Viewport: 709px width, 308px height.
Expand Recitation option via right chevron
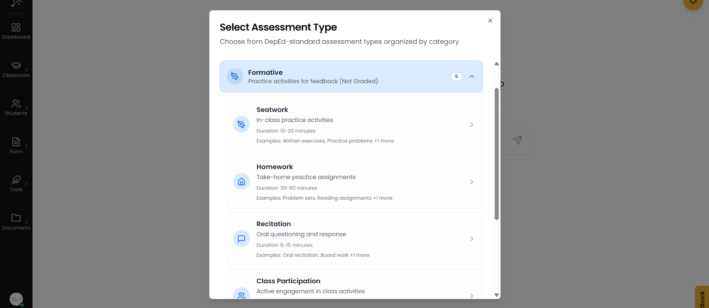point(471,239)
